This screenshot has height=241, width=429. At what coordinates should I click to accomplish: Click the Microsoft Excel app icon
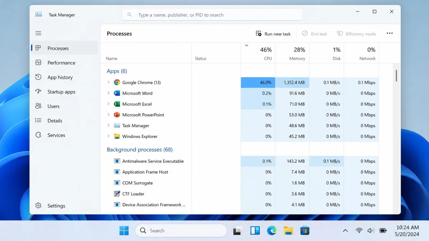pyautogui.click(x=117, y=104)
